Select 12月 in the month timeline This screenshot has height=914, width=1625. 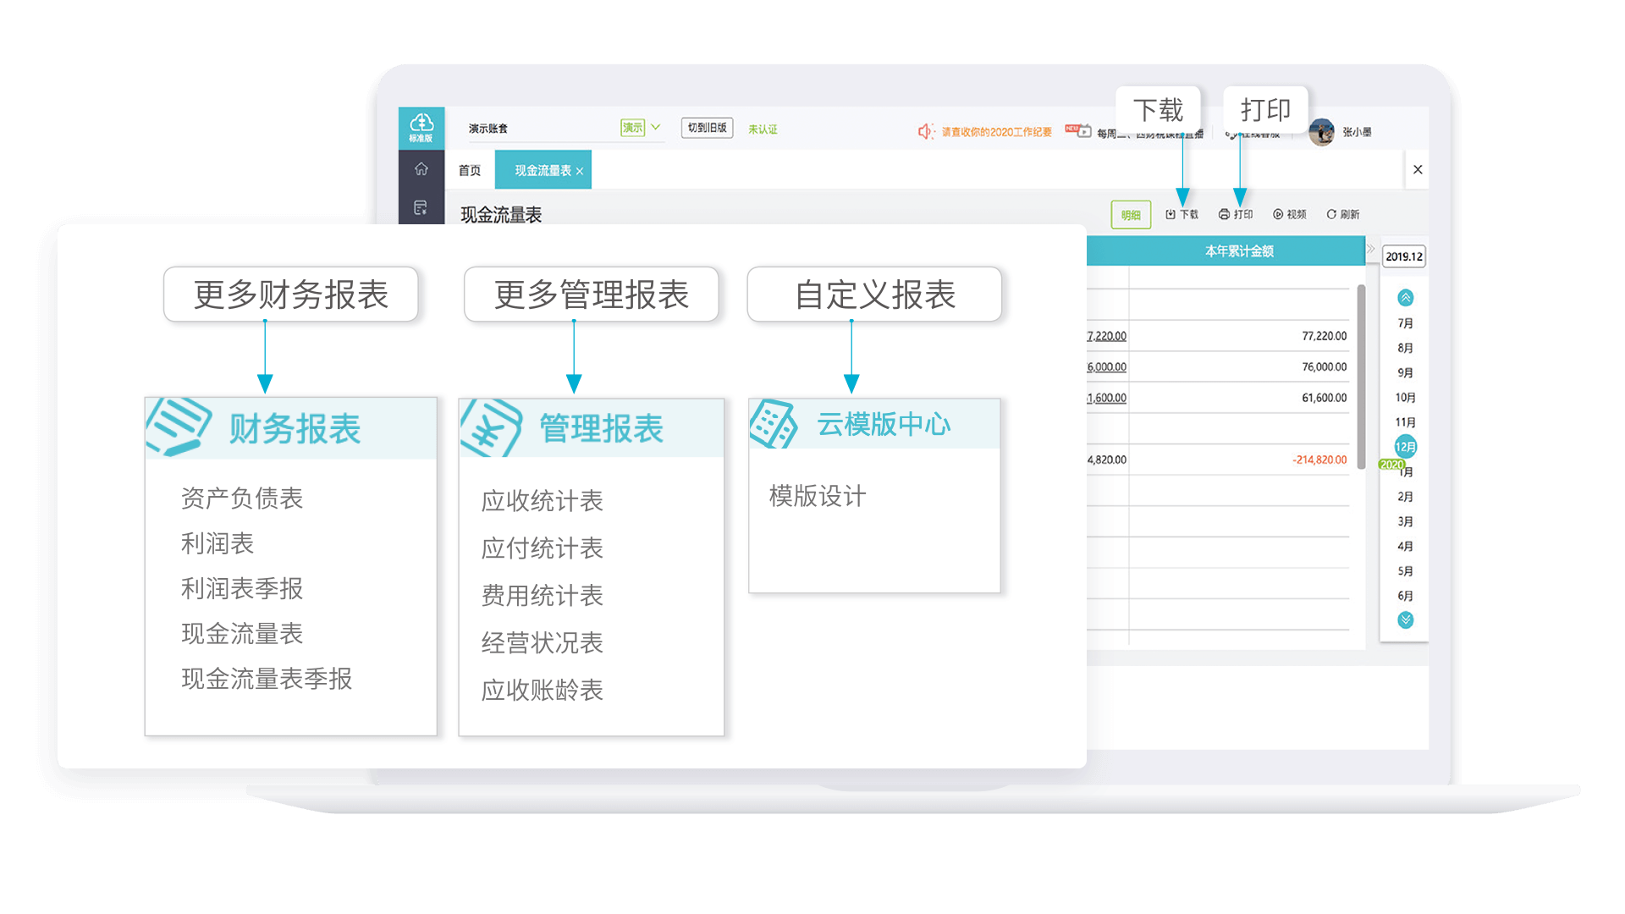coord(1406,446)
